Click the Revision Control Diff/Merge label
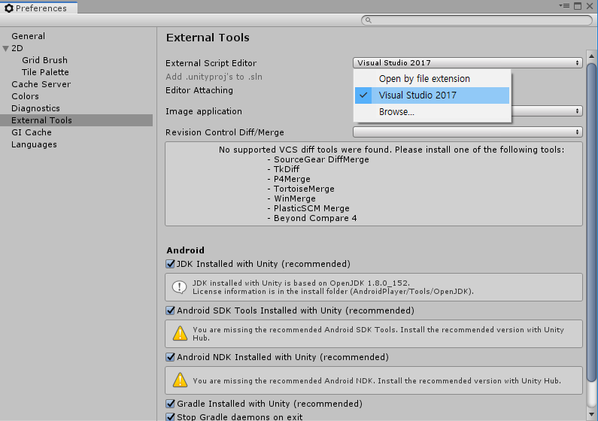 coord(225,132)
